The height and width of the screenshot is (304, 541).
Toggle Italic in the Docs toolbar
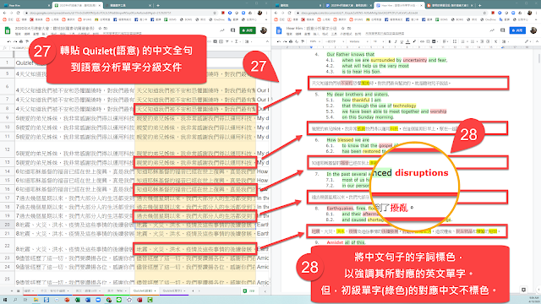pyautogui.click(x=396, y=41)
